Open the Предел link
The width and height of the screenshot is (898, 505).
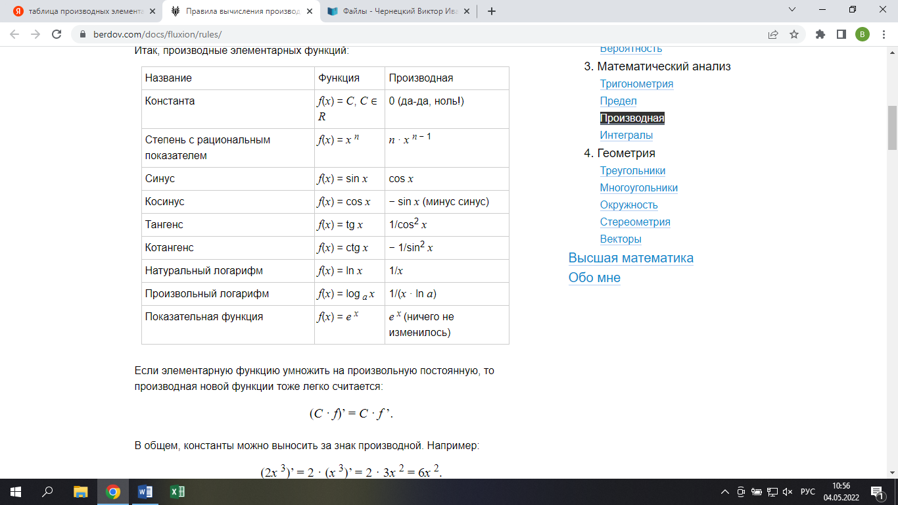618,101
